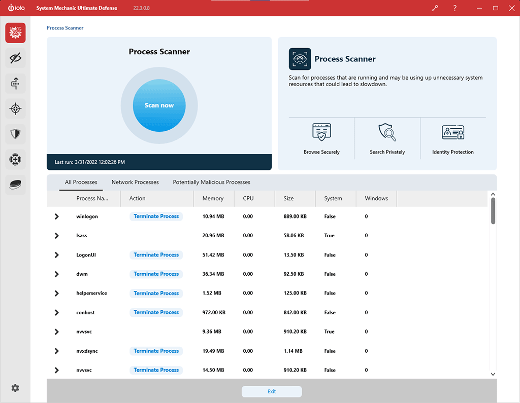
Task: Terminate the LogonUI process
Action: (156, 255)
